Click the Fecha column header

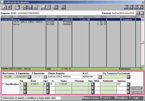[7, 17]
